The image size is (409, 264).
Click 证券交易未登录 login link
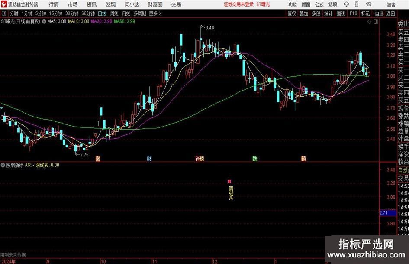click(238, 4)
